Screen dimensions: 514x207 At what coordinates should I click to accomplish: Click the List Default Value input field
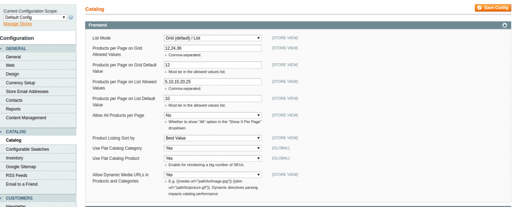tap(213, 98)
